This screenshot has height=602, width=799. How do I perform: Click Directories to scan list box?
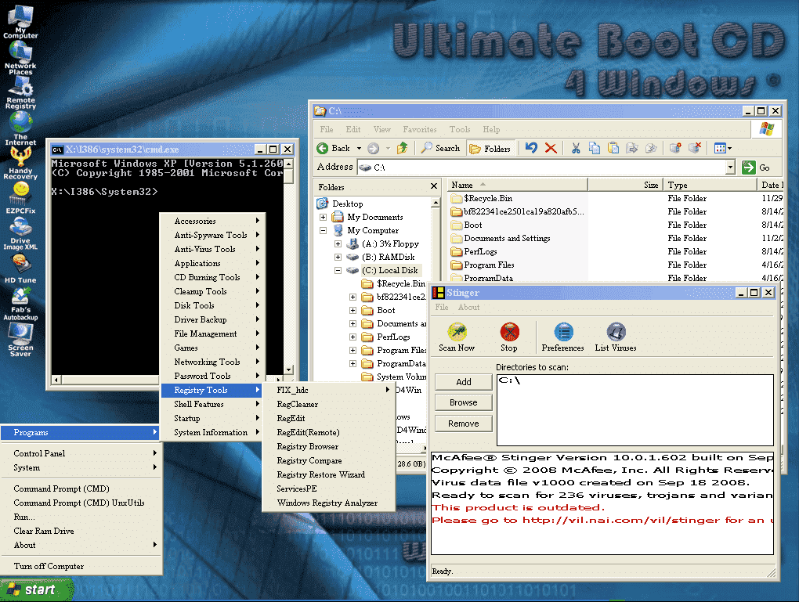click(635, 410)
